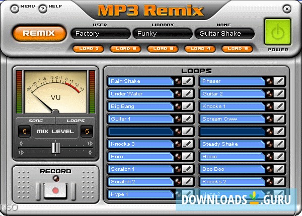Click the LOAD 4 button

point(200,49)
